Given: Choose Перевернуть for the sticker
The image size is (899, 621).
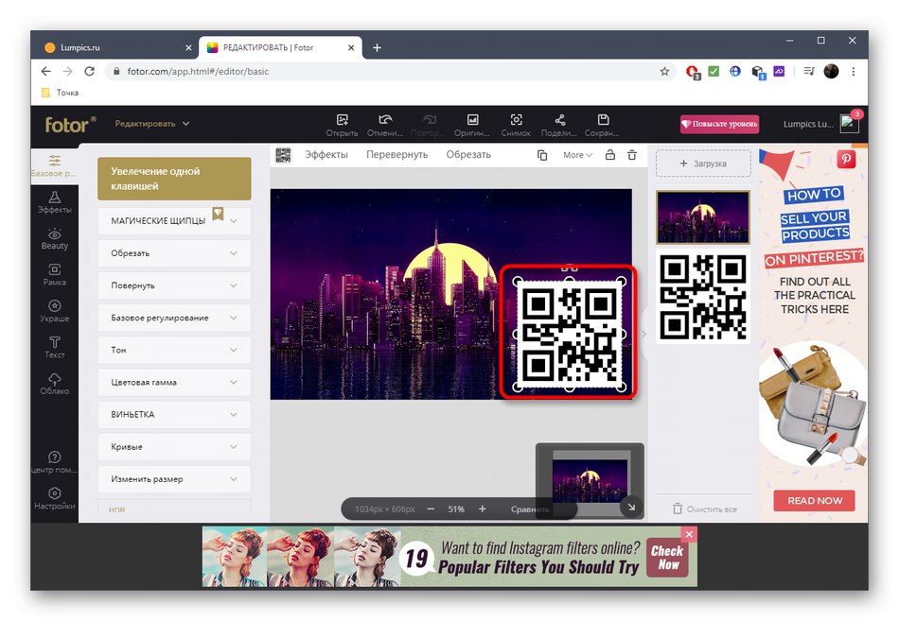Looking at the screenshot, I should (397, 155).
